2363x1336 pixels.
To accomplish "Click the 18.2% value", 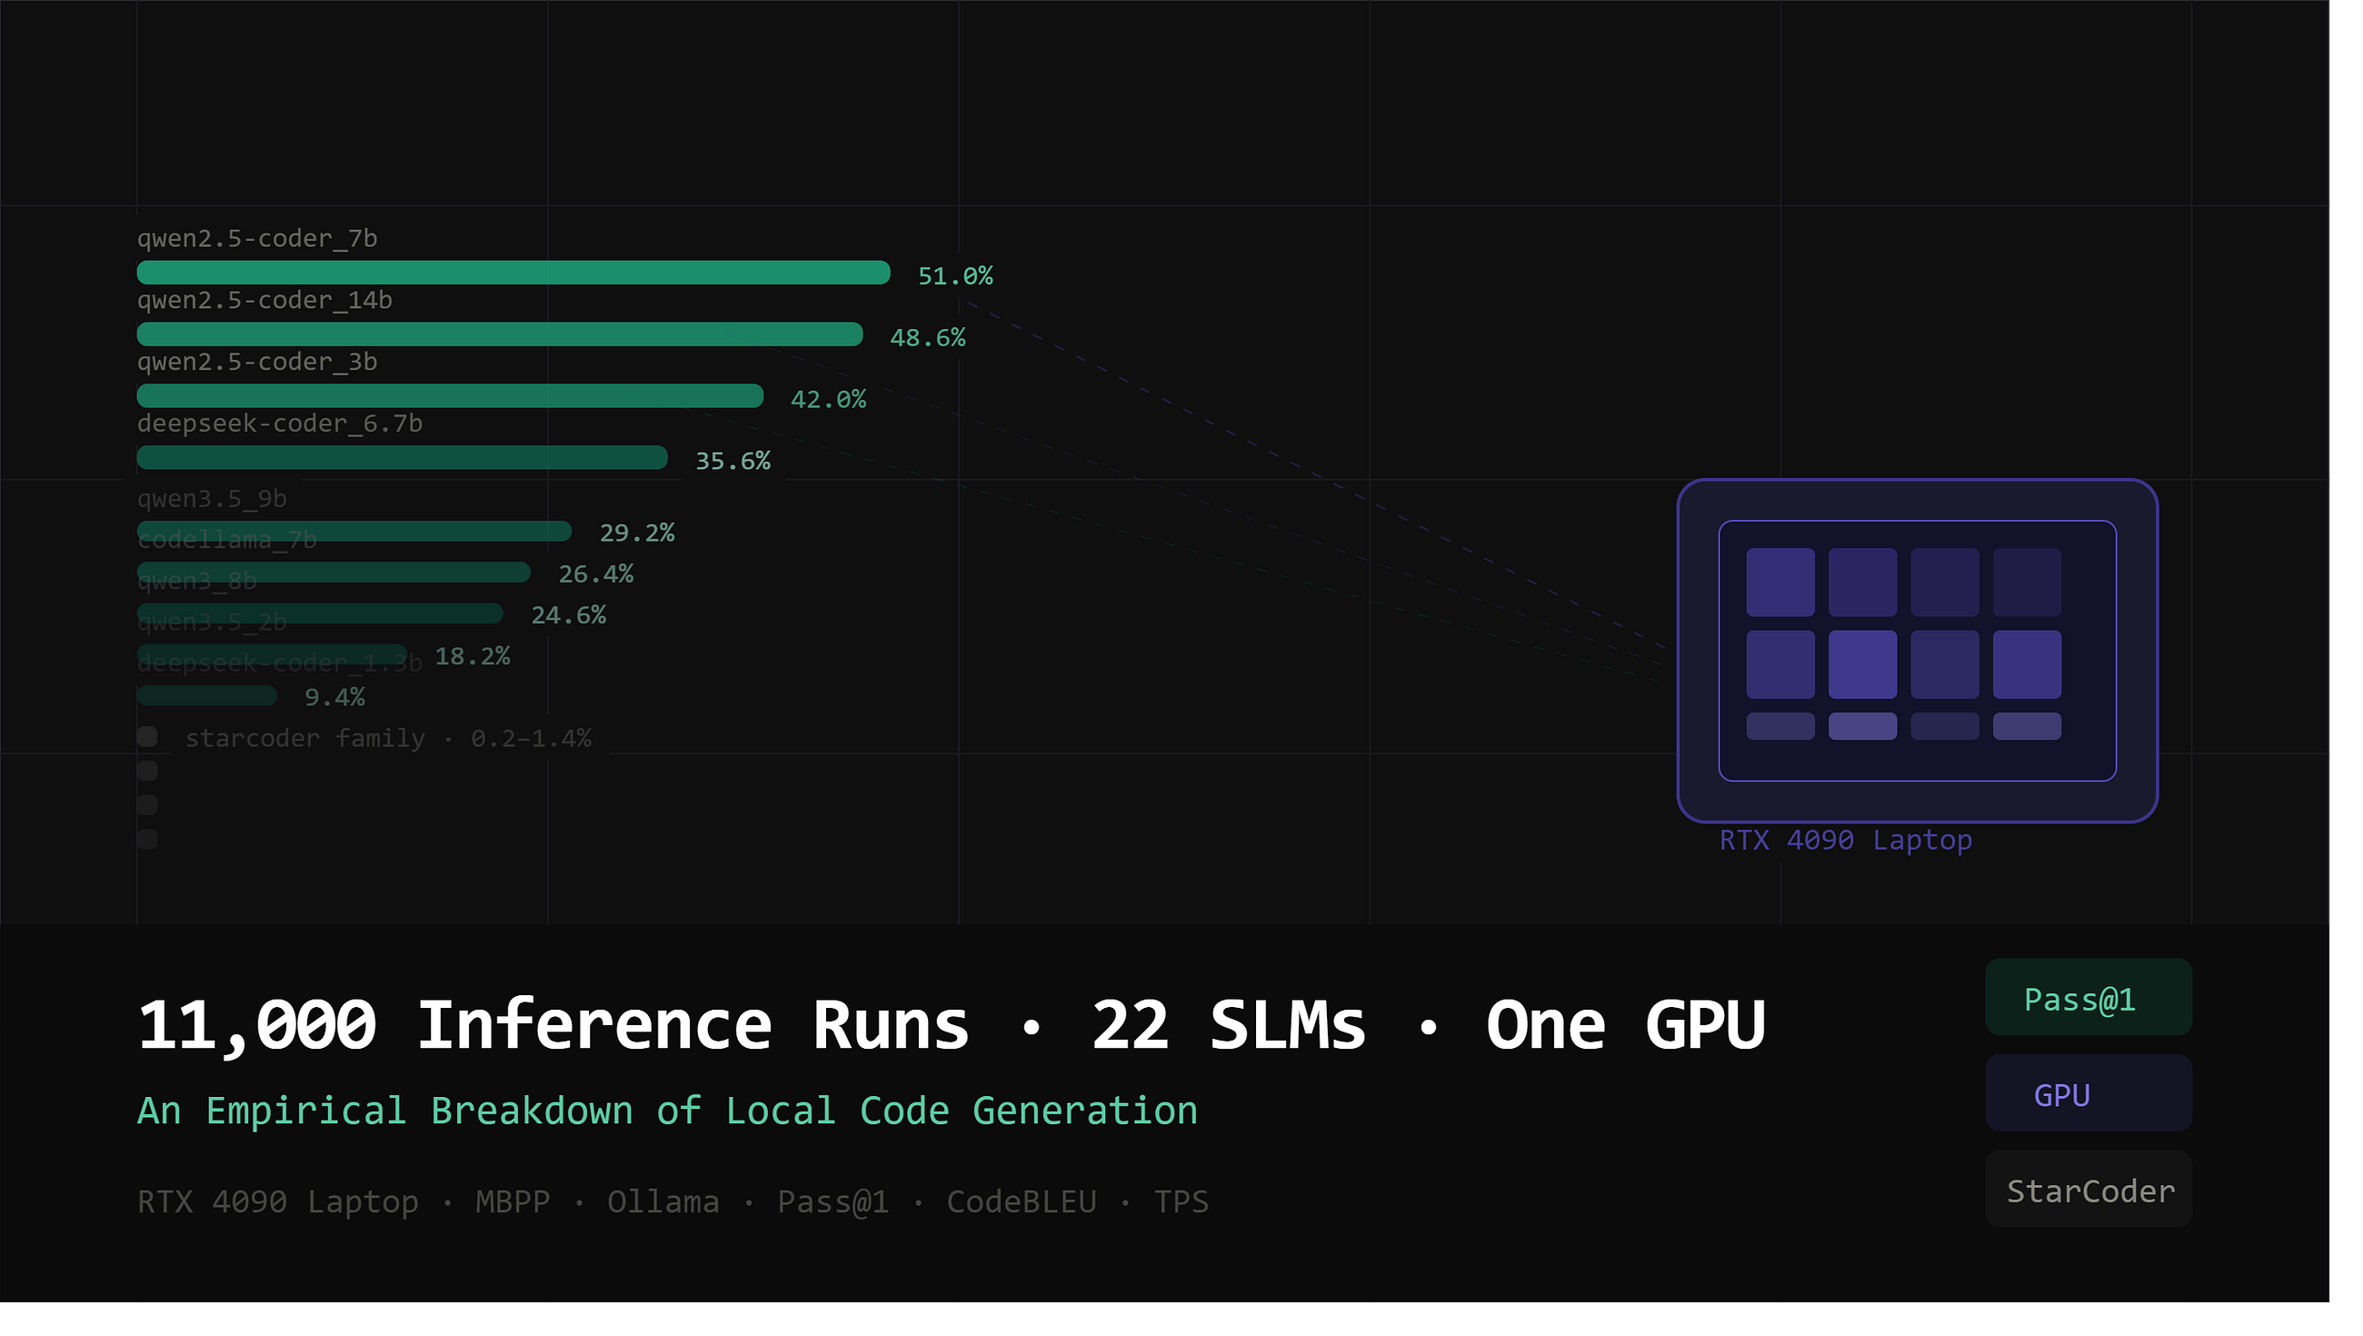I will (x=472, y=656).
